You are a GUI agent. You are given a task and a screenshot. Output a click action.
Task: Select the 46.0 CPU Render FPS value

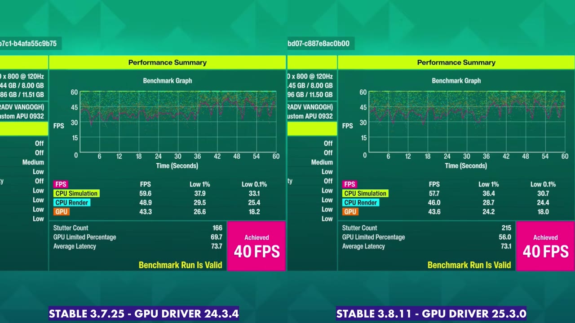[x=434, y=203]
